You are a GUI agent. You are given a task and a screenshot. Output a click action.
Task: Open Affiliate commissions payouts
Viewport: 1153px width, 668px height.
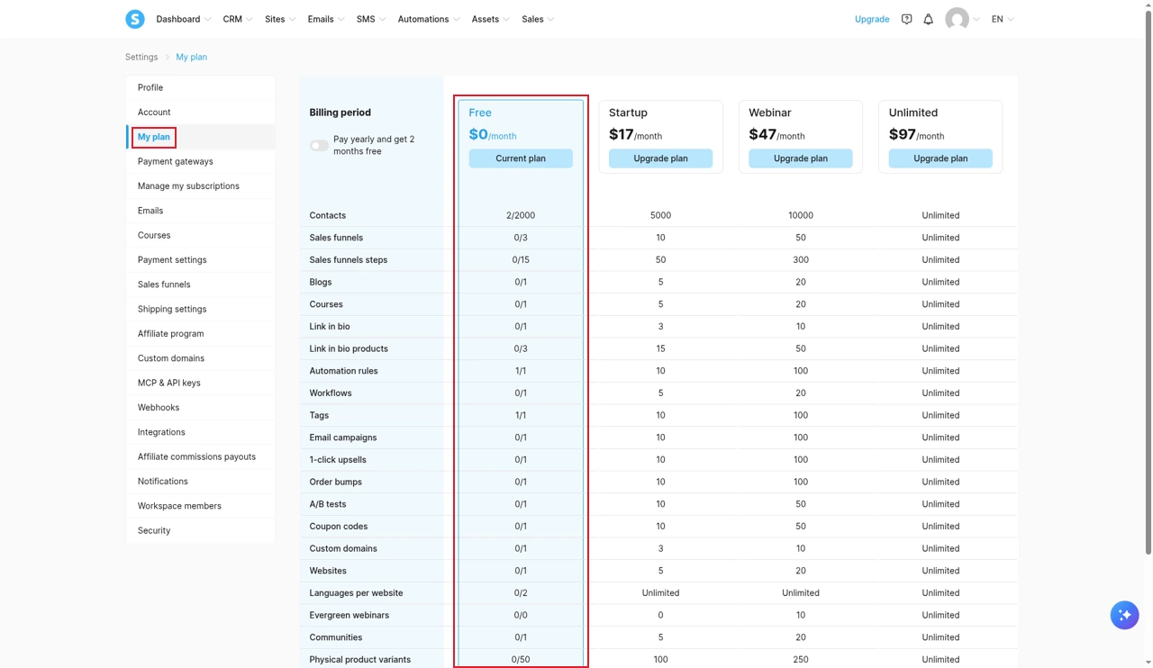point(201,456)
